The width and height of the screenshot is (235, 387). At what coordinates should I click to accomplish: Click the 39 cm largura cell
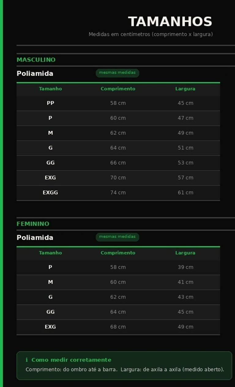pyautogui.click(x=185, y=267)
